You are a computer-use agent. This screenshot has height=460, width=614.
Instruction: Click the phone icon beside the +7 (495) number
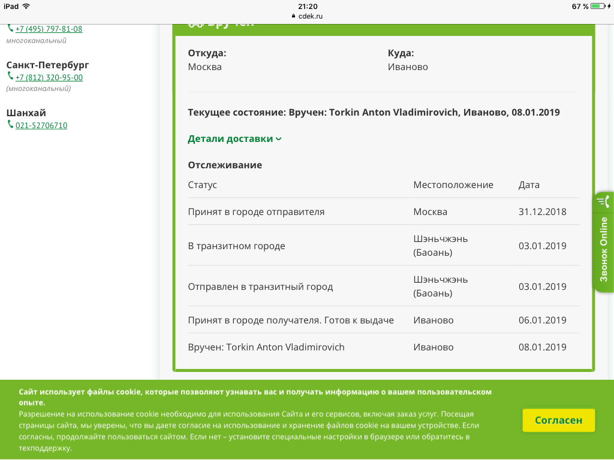coord(10,28)
